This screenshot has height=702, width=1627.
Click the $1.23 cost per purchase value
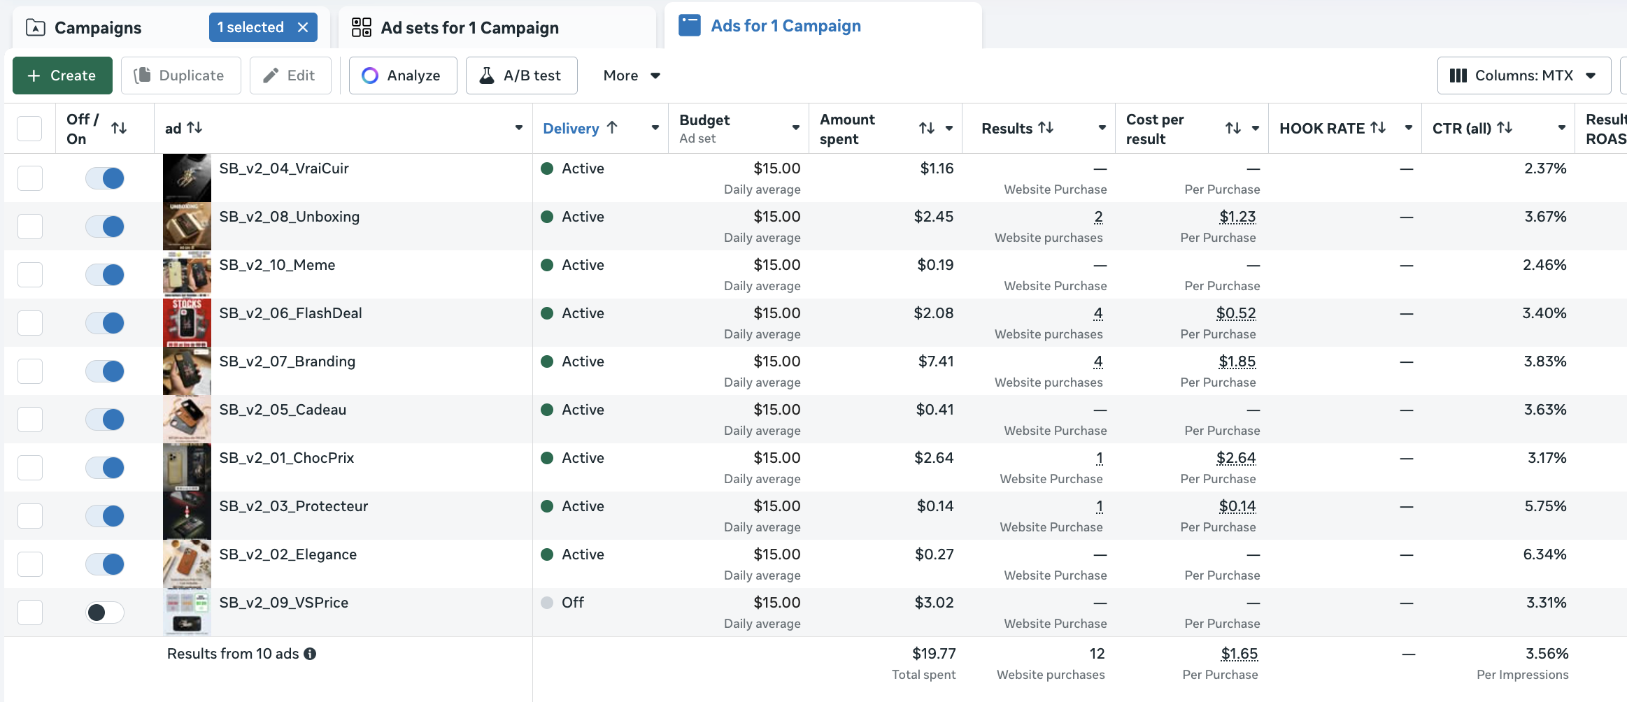click(1237, 217)
